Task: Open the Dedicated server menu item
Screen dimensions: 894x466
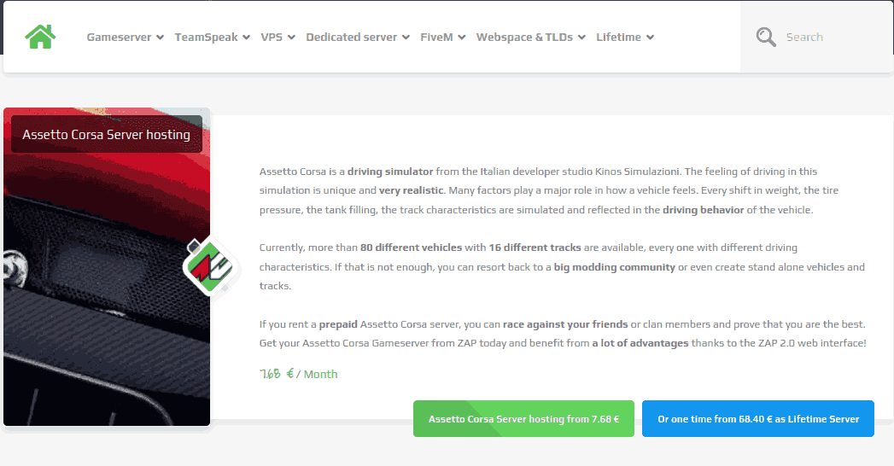Action: point(351,37)
